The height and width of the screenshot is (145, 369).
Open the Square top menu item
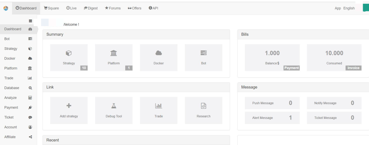(51, 8)
